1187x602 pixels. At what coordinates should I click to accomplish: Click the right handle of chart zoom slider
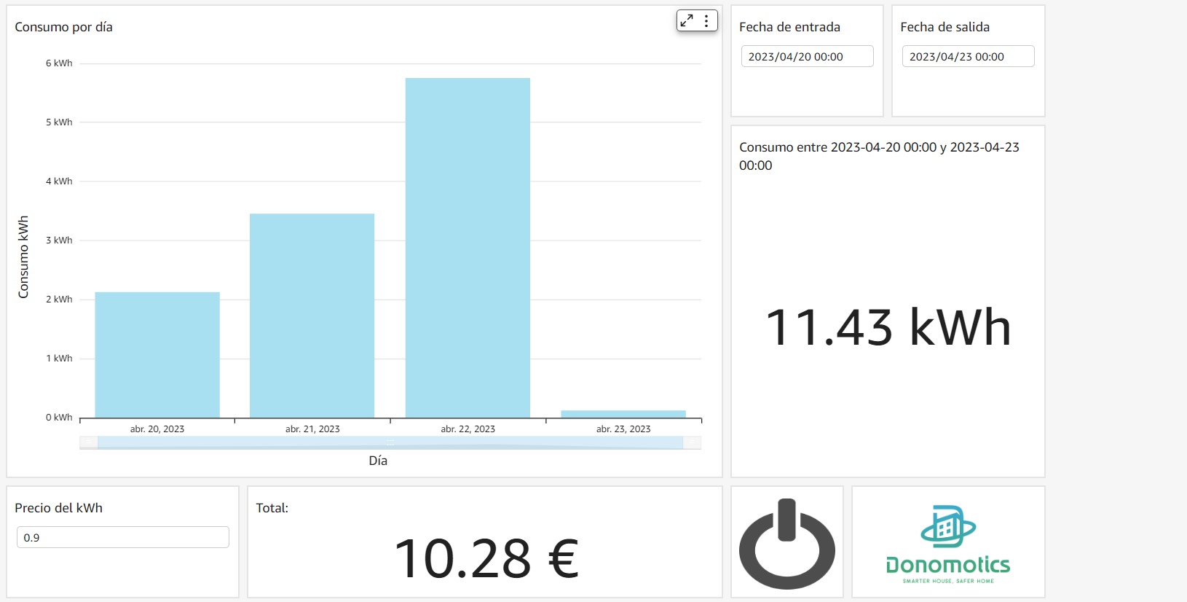click(x=692, y=442)
